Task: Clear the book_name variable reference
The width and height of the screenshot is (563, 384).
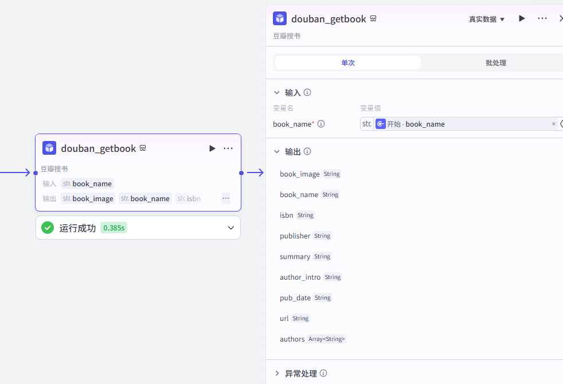Action: 554,124
